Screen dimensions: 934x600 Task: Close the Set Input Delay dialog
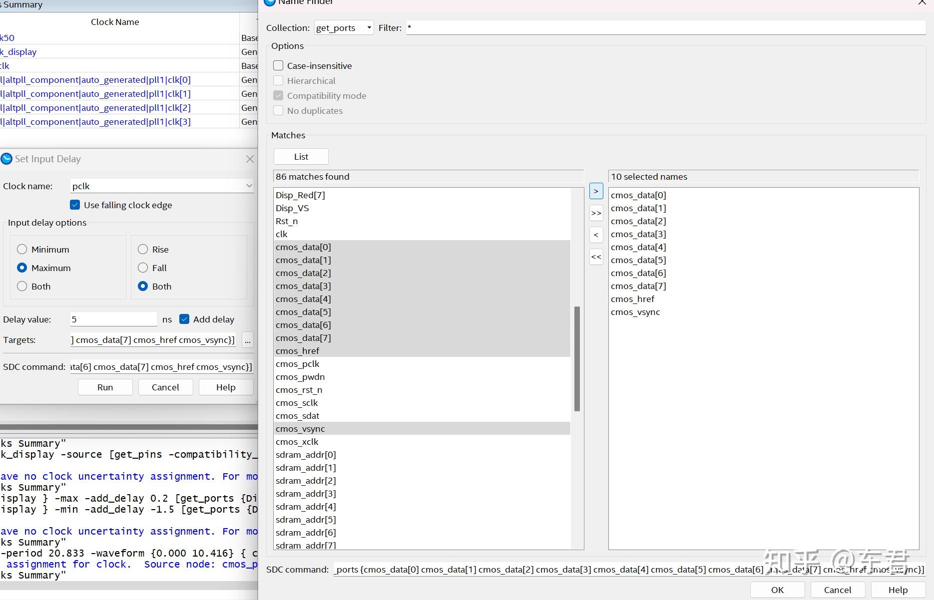click(250, 159)
